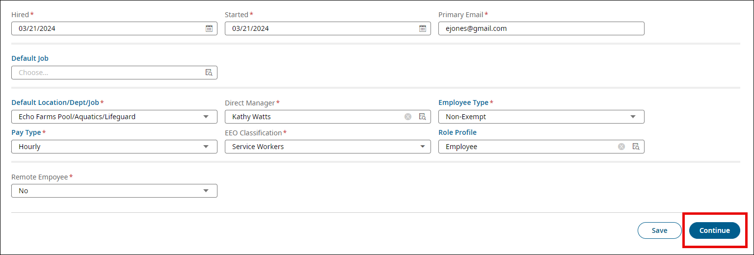Click into the Primary Email field
754x255 pixels.
click(541, 28)
